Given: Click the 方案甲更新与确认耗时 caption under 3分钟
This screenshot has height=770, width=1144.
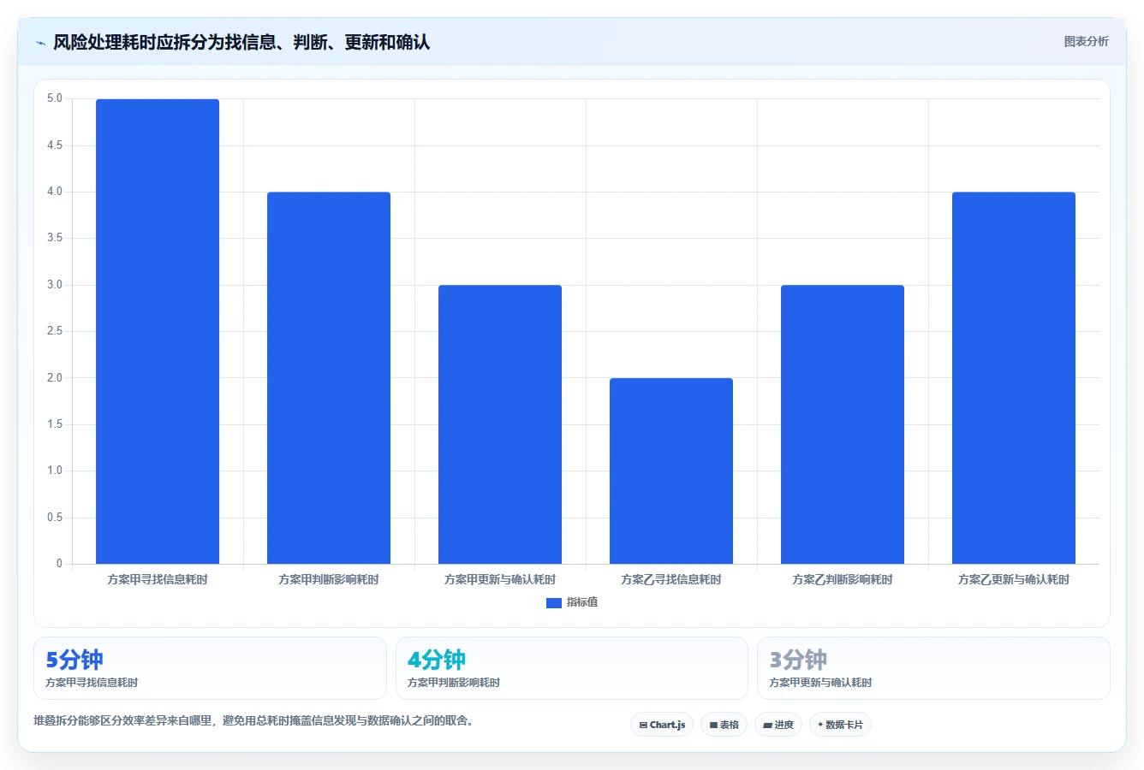Looking at the screenshot, I should (x=820, y=683).
